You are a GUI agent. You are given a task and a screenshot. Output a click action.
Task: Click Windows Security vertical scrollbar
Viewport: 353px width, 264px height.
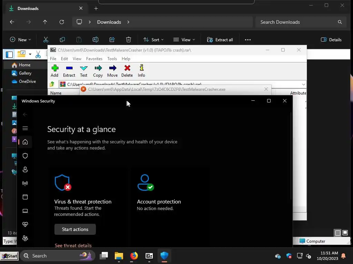(x=291, y=156)
